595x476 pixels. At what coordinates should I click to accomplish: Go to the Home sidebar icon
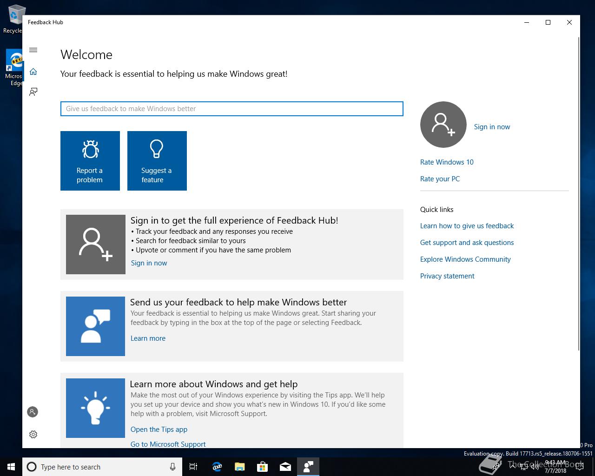pos(33,72)
